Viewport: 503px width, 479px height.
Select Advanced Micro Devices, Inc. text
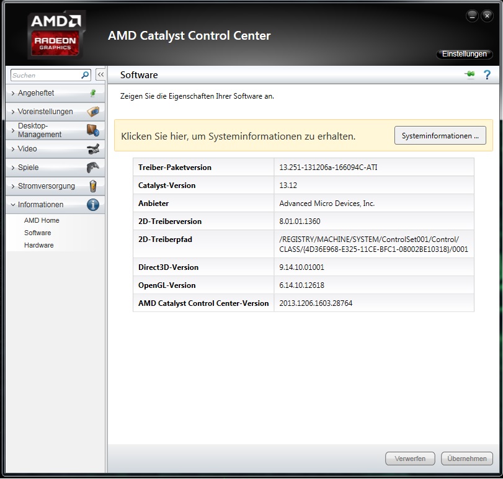coord(327,204)
